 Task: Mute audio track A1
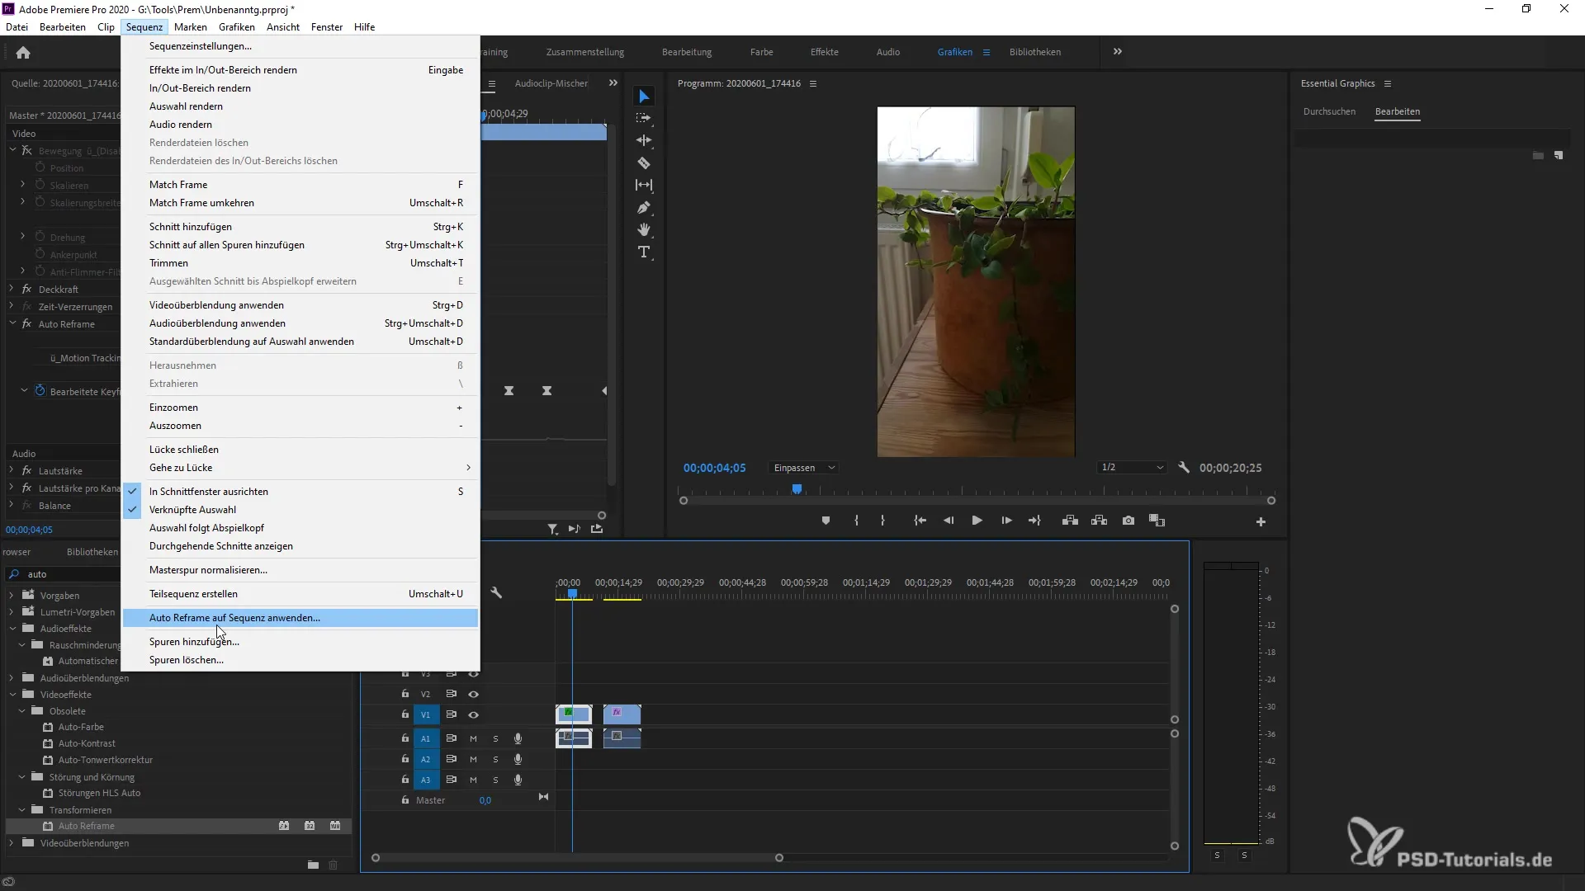(473, 738)
